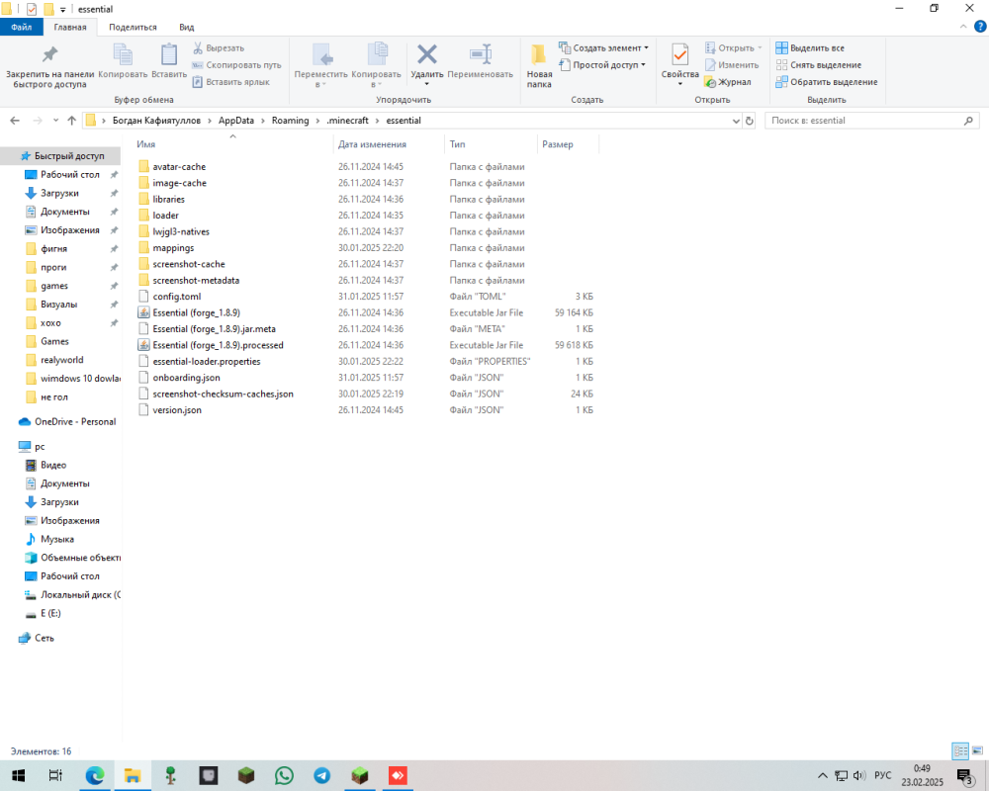Click AppData in the address breadcrumb

click(236, 121)
